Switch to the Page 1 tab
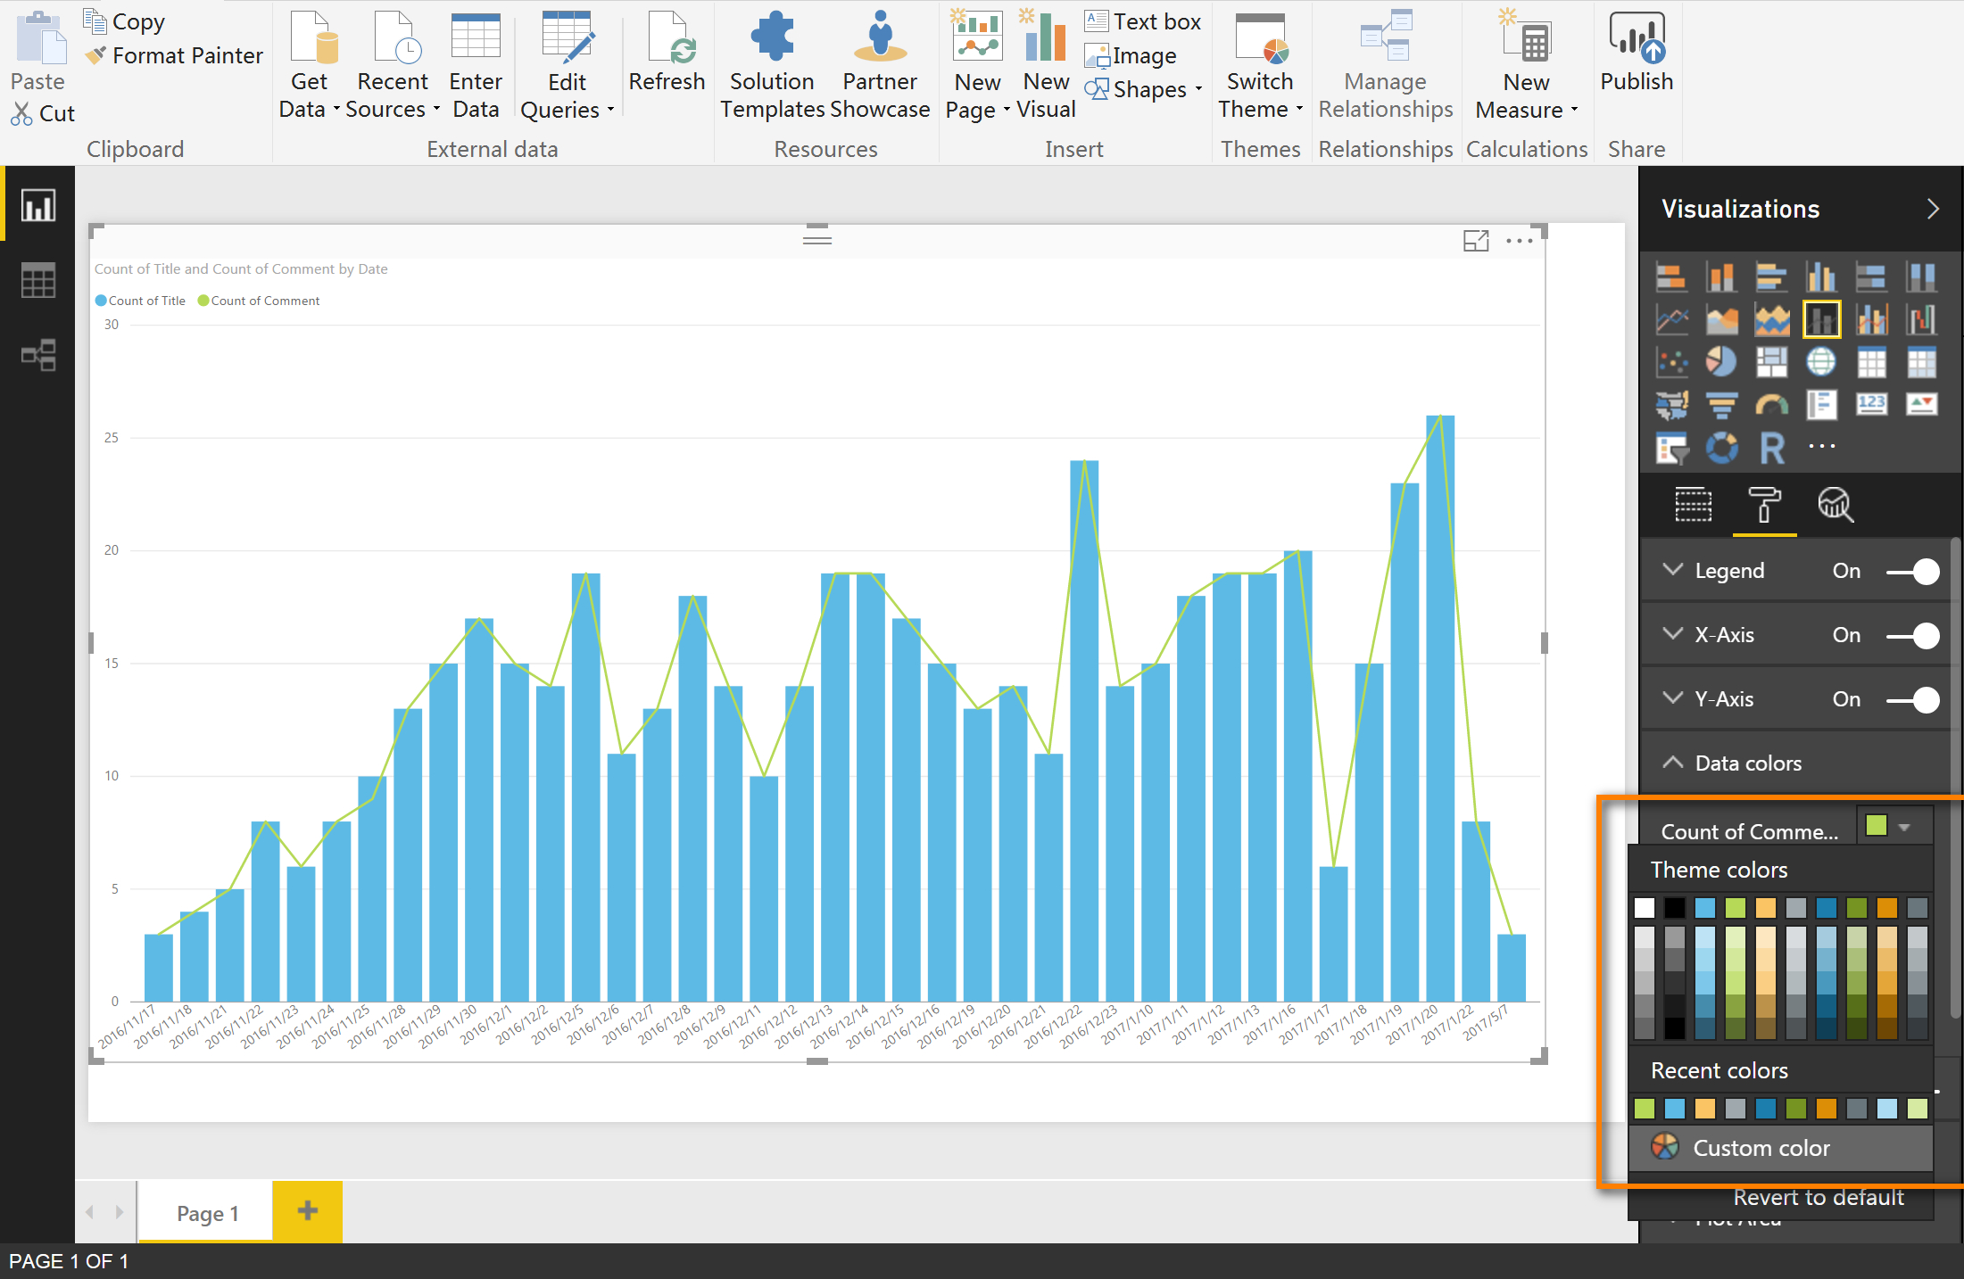This screenshot has width=1964, height=1279. click(x=207, y=1213)
